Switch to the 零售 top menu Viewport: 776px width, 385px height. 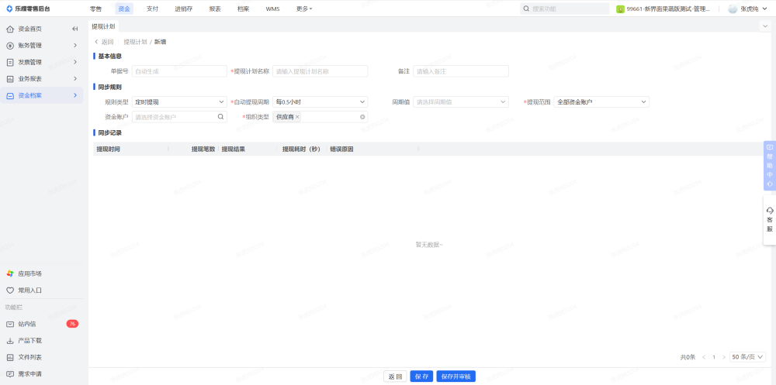click(95, 9)
